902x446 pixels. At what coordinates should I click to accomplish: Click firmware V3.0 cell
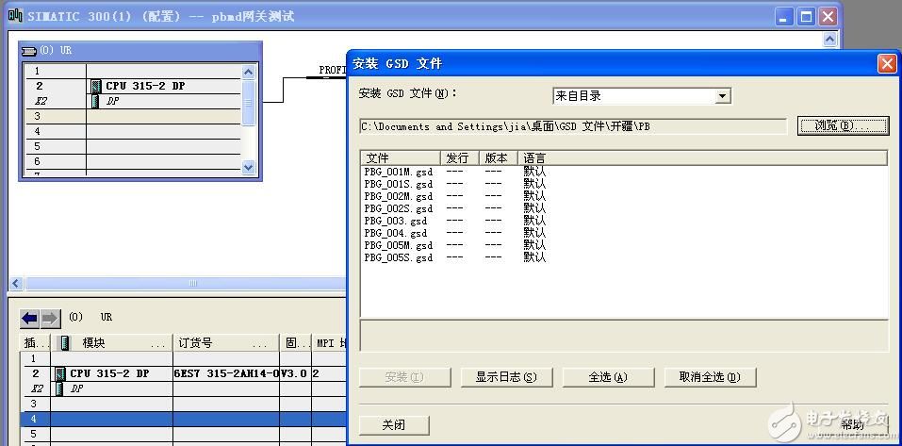[296, 373]
